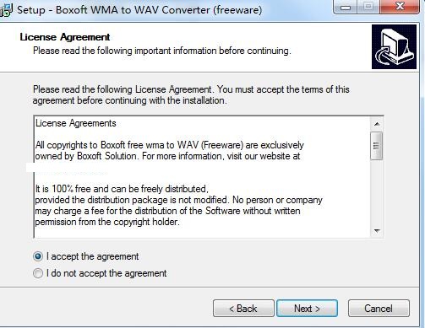Screen dimensions: 425x328
Task: Click the license text scrollbar thumb
Action: coord(377,146)
